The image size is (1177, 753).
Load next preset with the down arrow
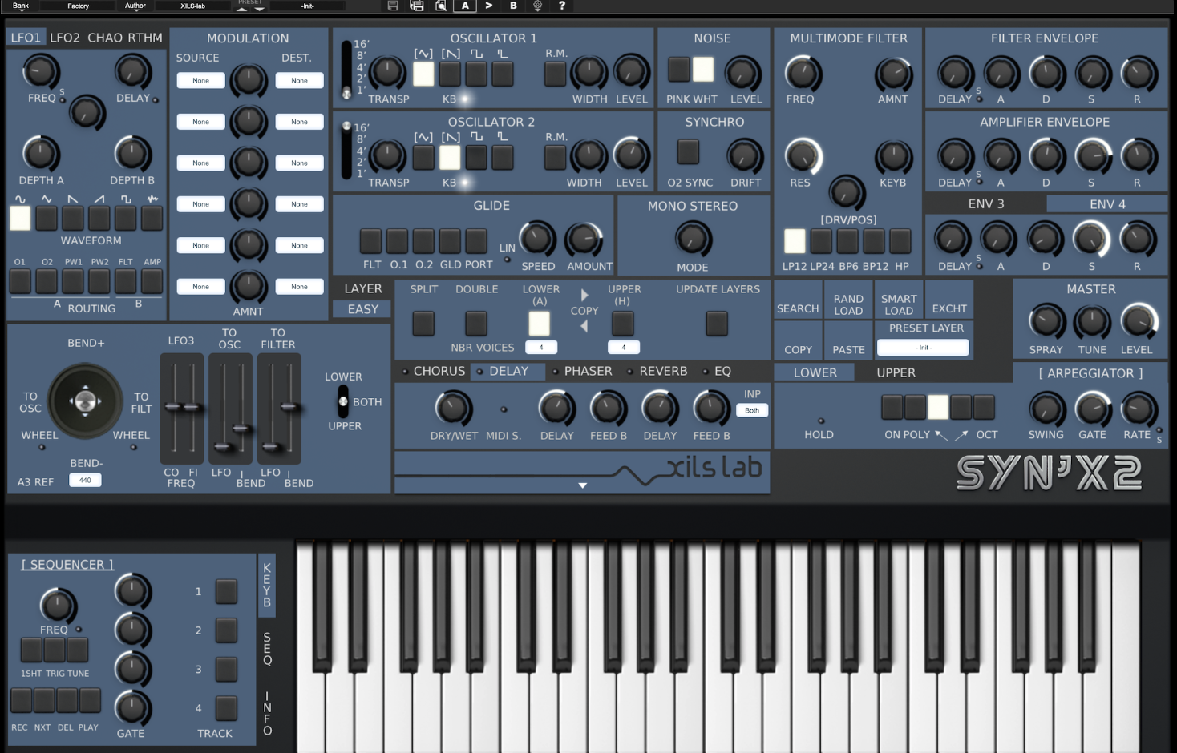(259, 9)
